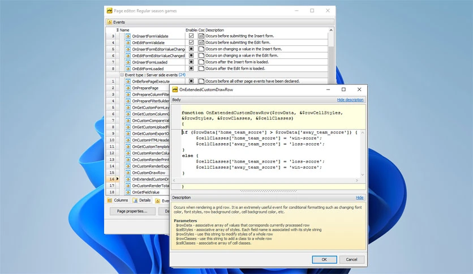Click the OnEditFormEditorValueChanged event icon
This screenshot has width=473, height=274.
point(128,55)
